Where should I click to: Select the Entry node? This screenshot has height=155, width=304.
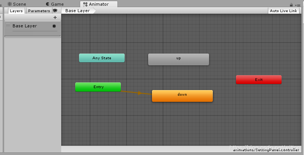pyautogui.click(x=98, y=87)
